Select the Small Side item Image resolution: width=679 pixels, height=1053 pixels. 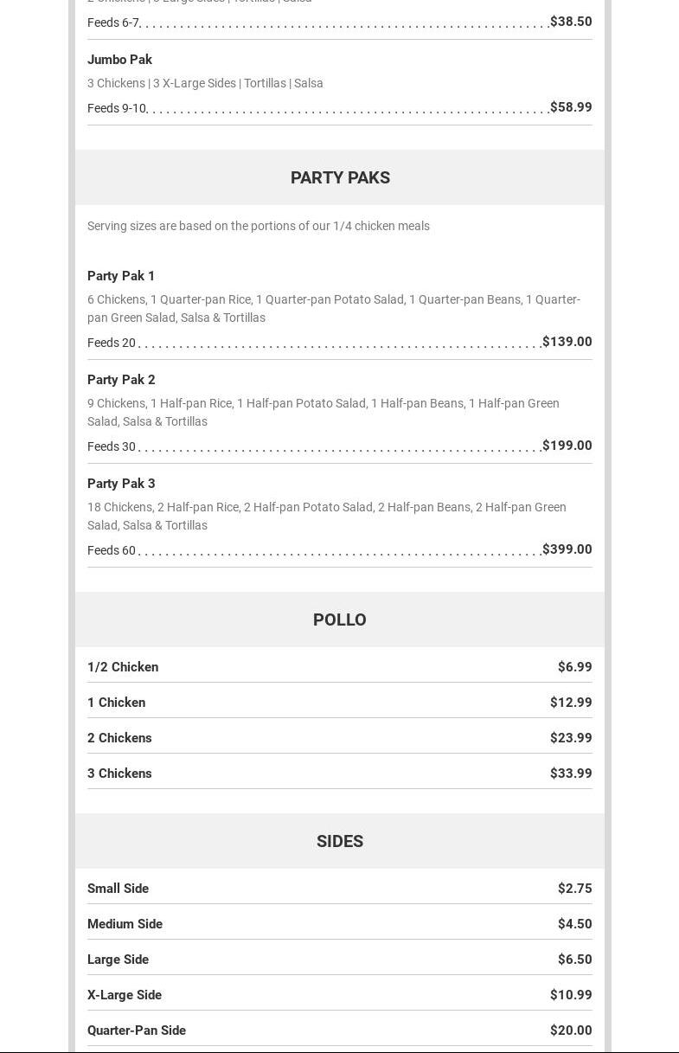[x=118, y=889]
